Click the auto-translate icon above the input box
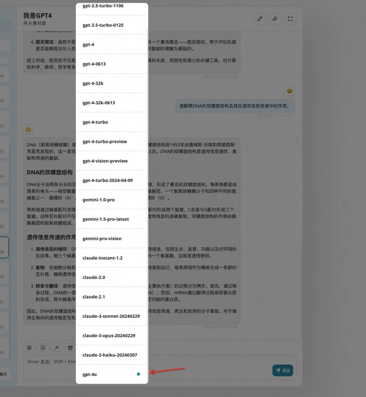The width and height of the screenshot is (366, 397). pyautogui.click(x=43, y=348)
